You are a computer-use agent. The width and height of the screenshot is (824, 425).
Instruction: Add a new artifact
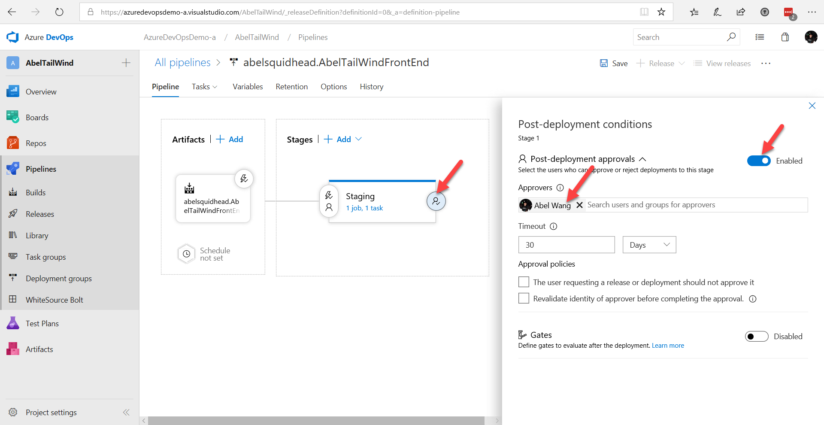230,139
